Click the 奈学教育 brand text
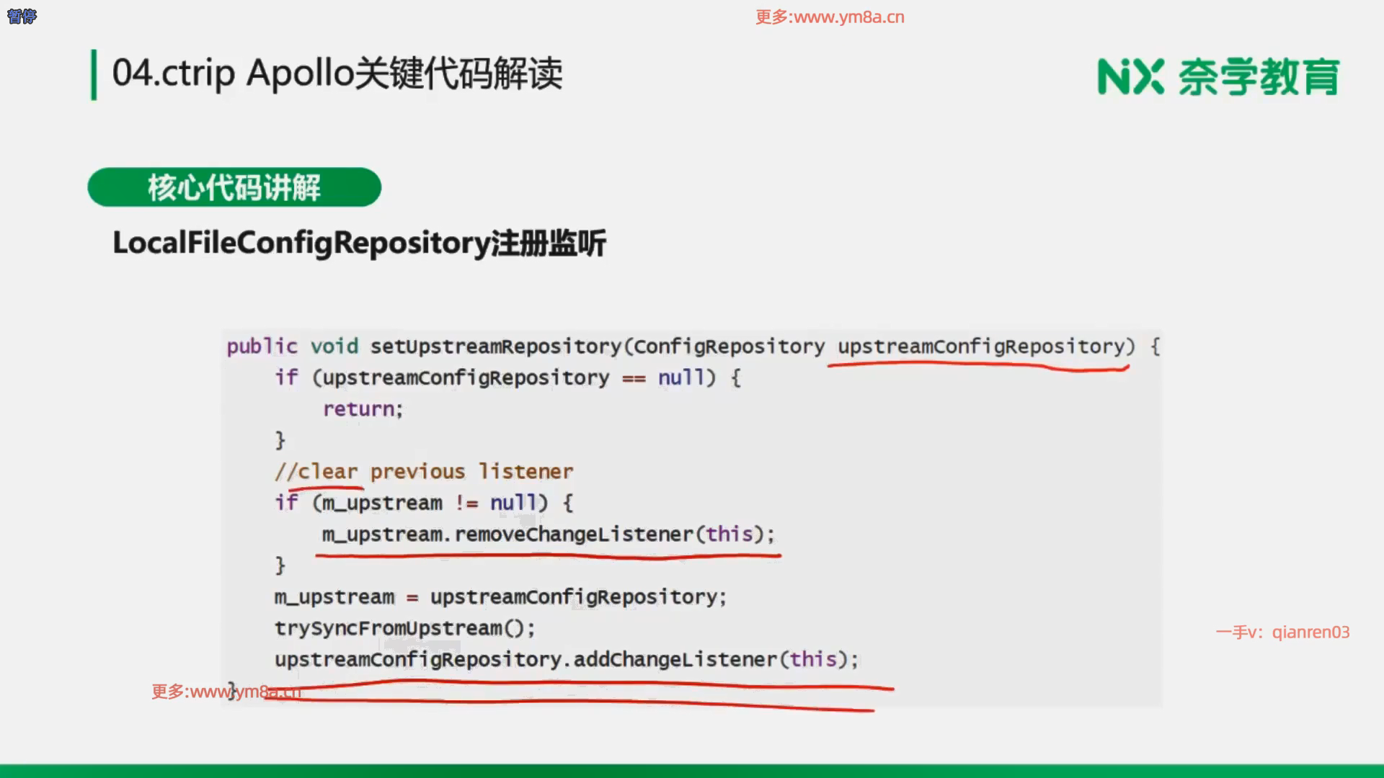Screen dimensions: 1384x778 click(1259, 76)
